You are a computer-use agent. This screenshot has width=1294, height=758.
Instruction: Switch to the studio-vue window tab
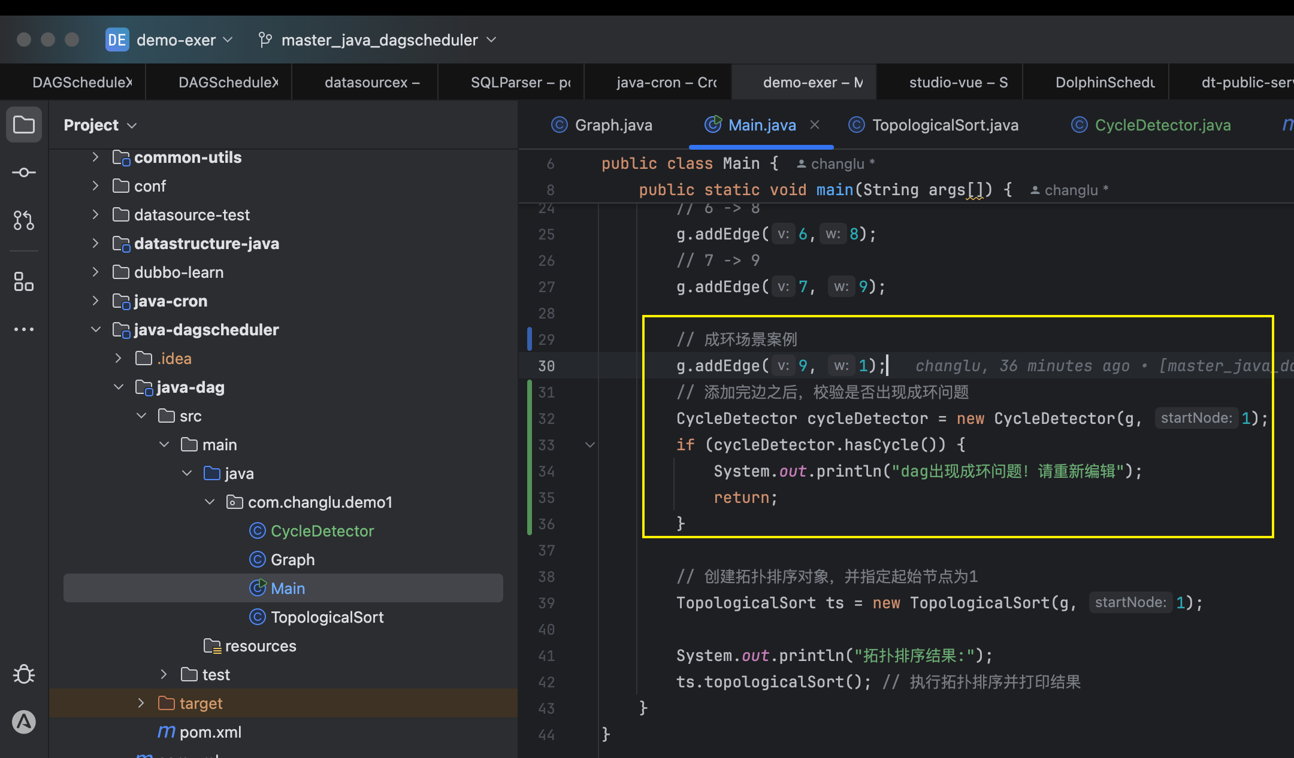click(950, 82)
